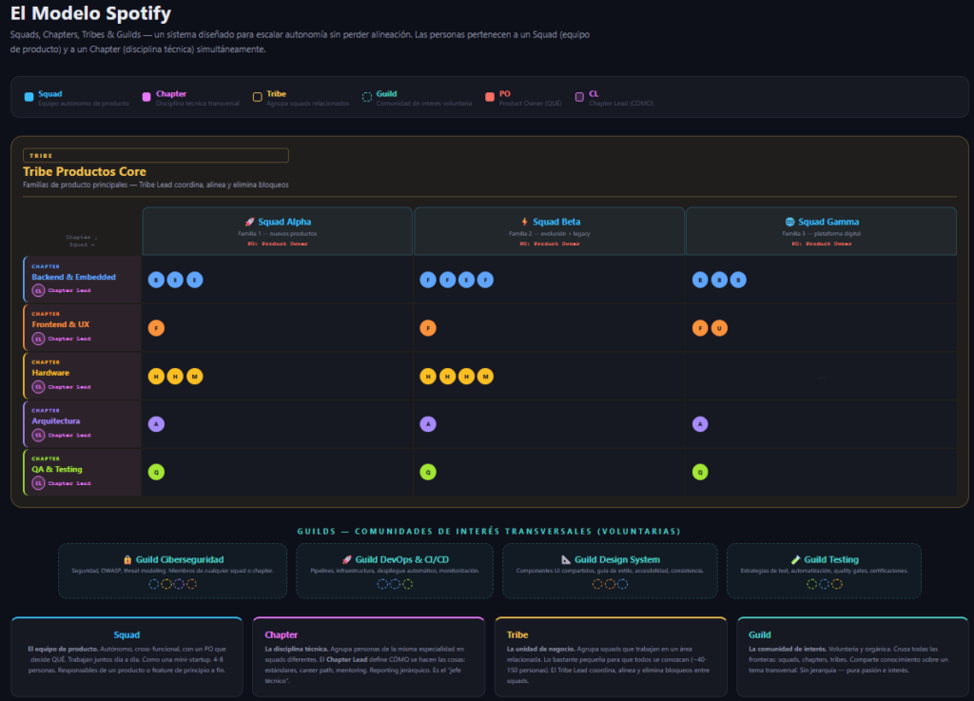Click the blue Squad legend swatch

(29, 97)
